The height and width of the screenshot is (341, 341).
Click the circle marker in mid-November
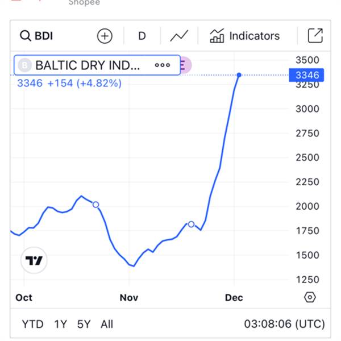192,224
